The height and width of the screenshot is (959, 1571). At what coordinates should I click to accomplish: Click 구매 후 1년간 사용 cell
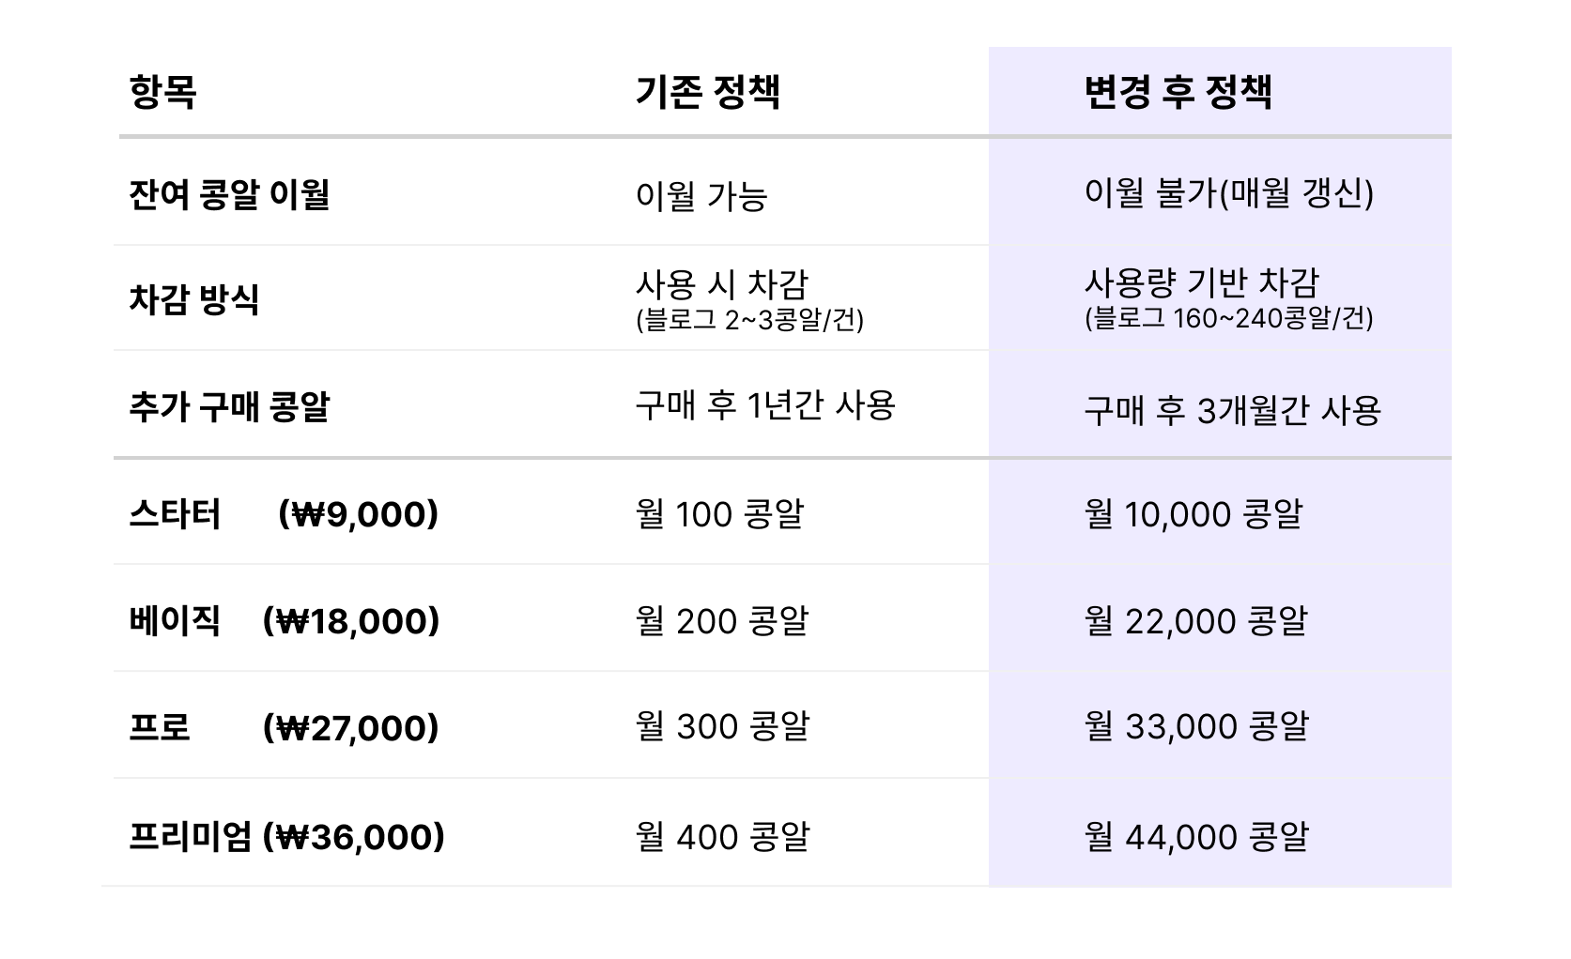point(765,405)
